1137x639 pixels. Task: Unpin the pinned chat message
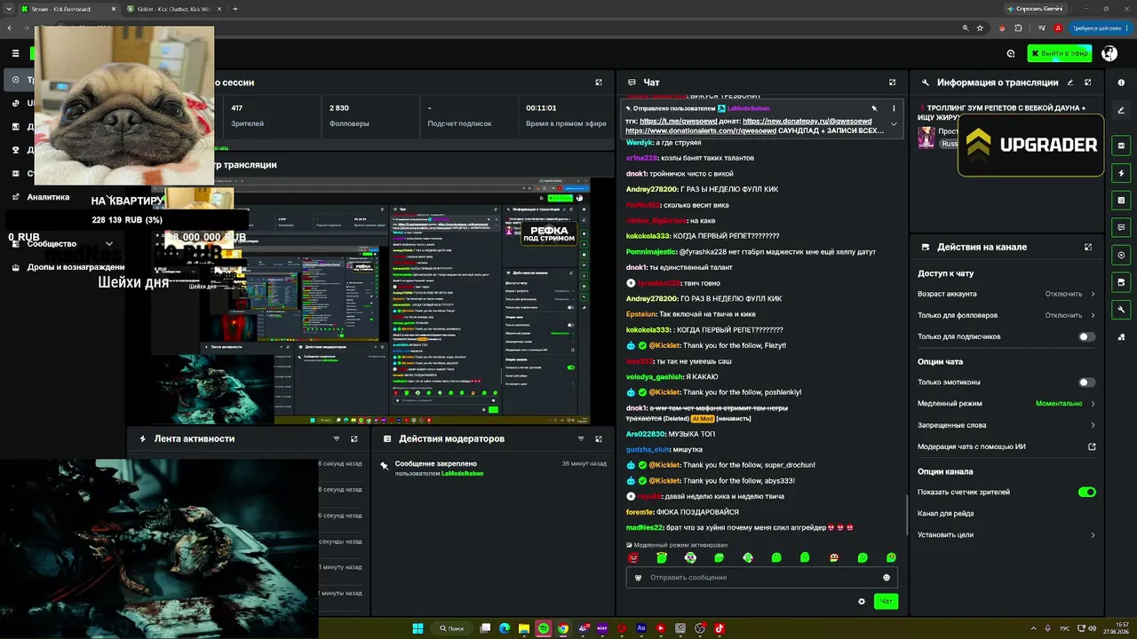pyautogui.click(x=874, y=108)
